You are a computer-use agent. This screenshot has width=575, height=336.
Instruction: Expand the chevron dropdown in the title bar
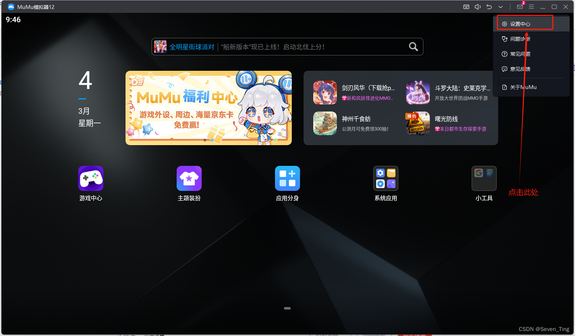pyautogui.click(x=501, y=6)
